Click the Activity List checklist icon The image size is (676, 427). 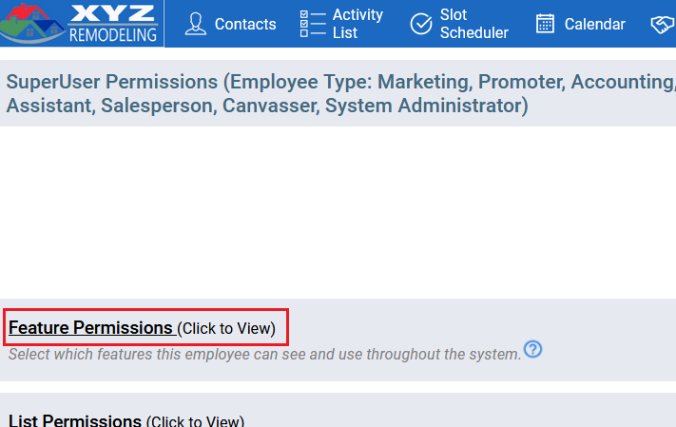point(313,24)
